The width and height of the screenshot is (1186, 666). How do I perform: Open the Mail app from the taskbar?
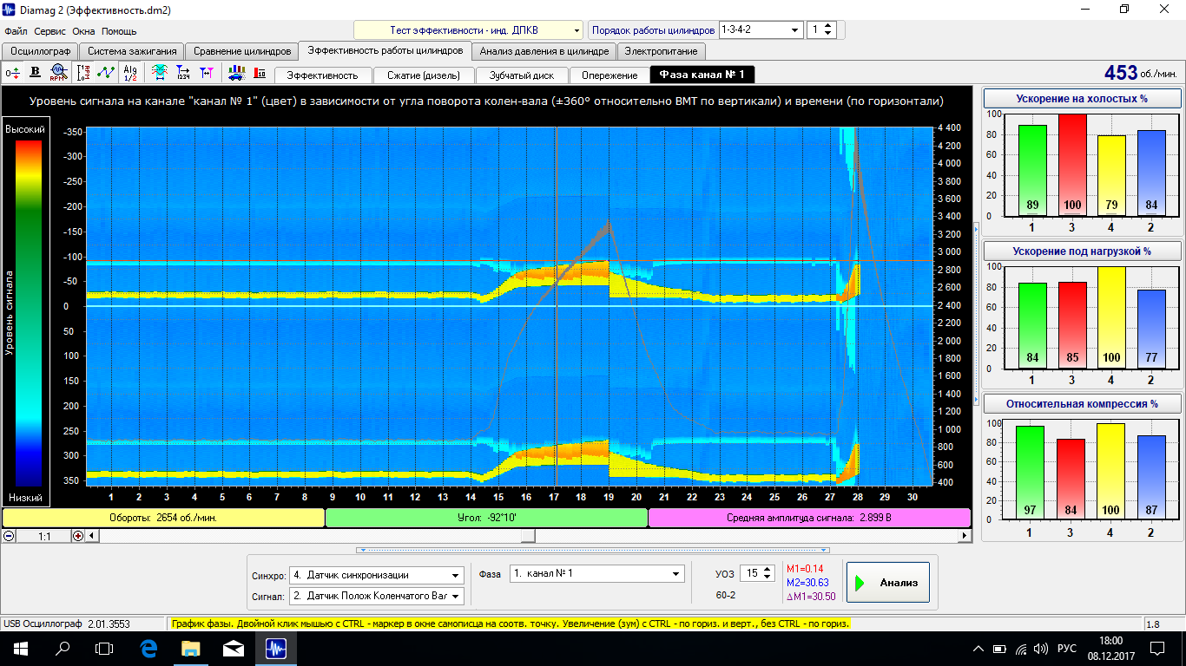[234, 648]
